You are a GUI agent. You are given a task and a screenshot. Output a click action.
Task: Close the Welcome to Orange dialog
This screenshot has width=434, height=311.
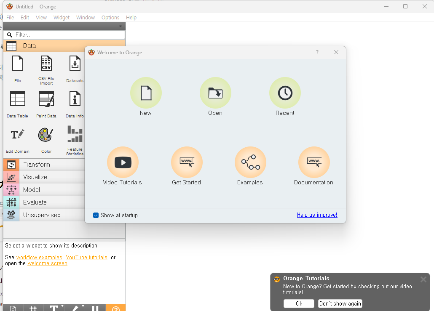(336, 52)
